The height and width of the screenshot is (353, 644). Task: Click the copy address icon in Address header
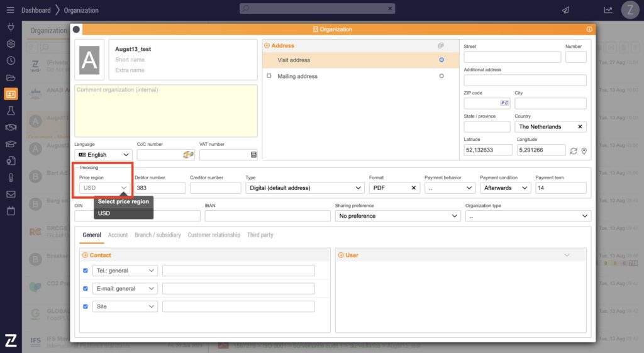pyautogui.click(x=441, y=46)
